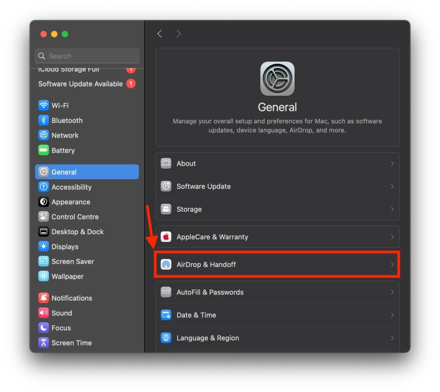The height and width of the screenshot is (392, 440).
Task: Click the back navigation arrow
Action: point(159,33)
